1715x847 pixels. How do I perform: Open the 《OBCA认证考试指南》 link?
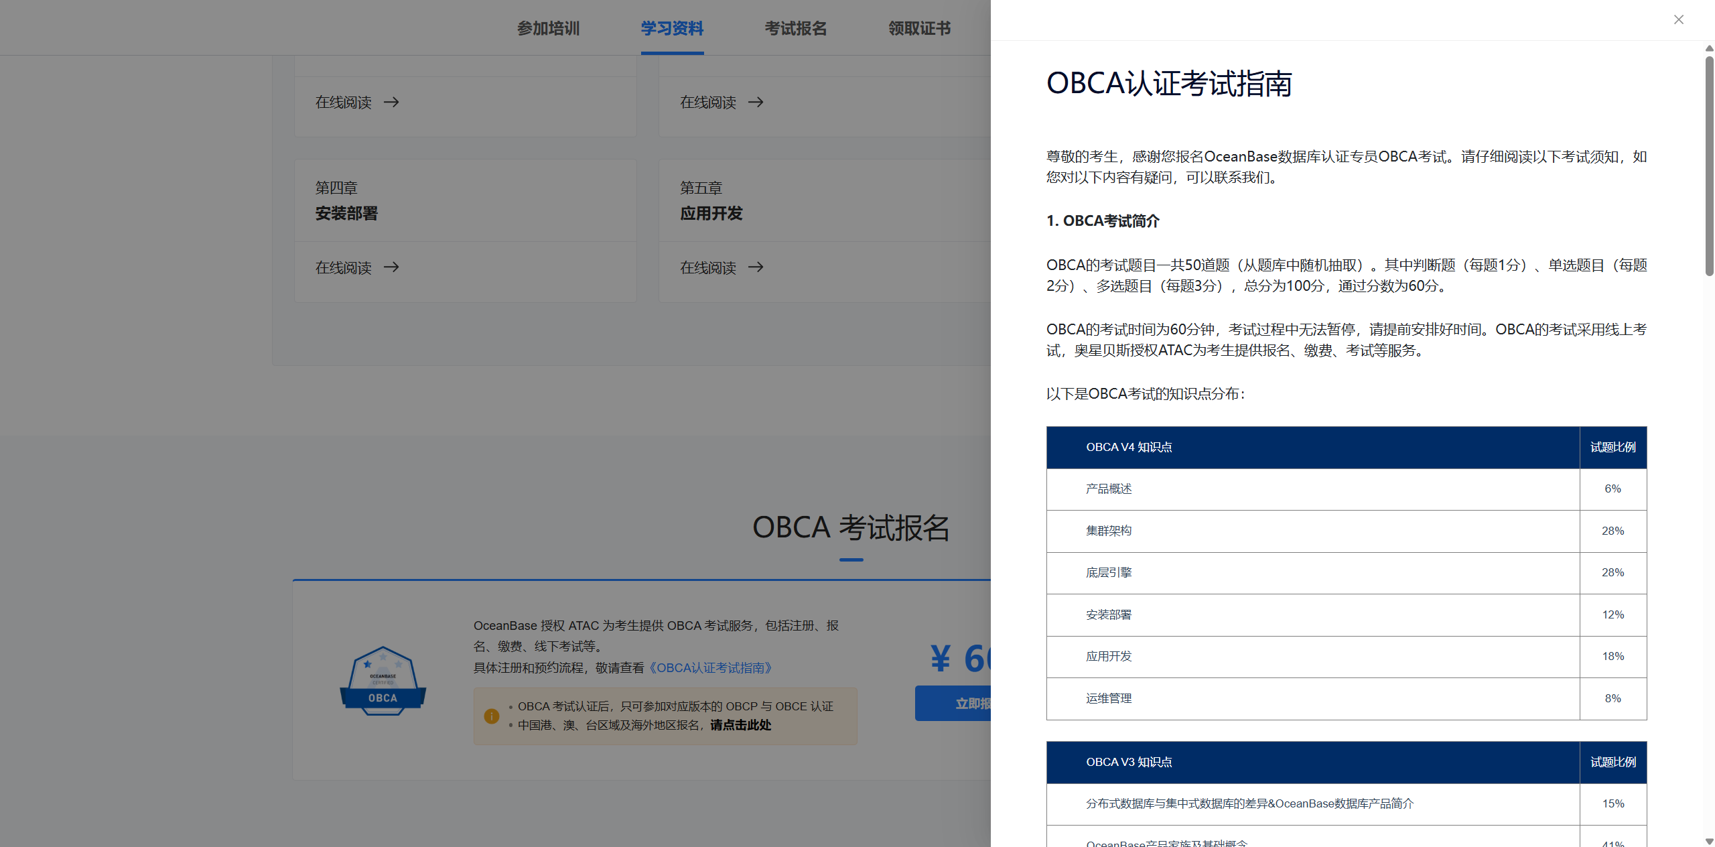click(711, 667)
